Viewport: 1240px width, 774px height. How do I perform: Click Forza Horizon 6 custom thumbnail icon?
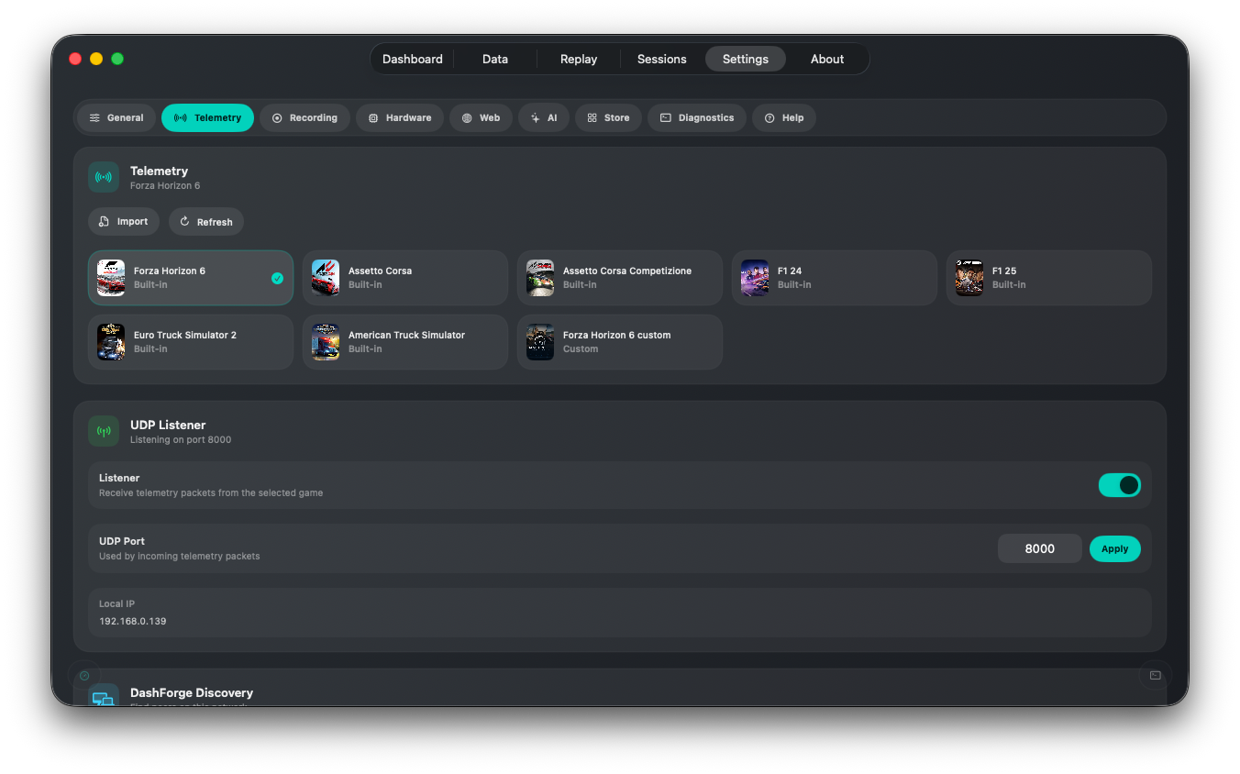540,342
